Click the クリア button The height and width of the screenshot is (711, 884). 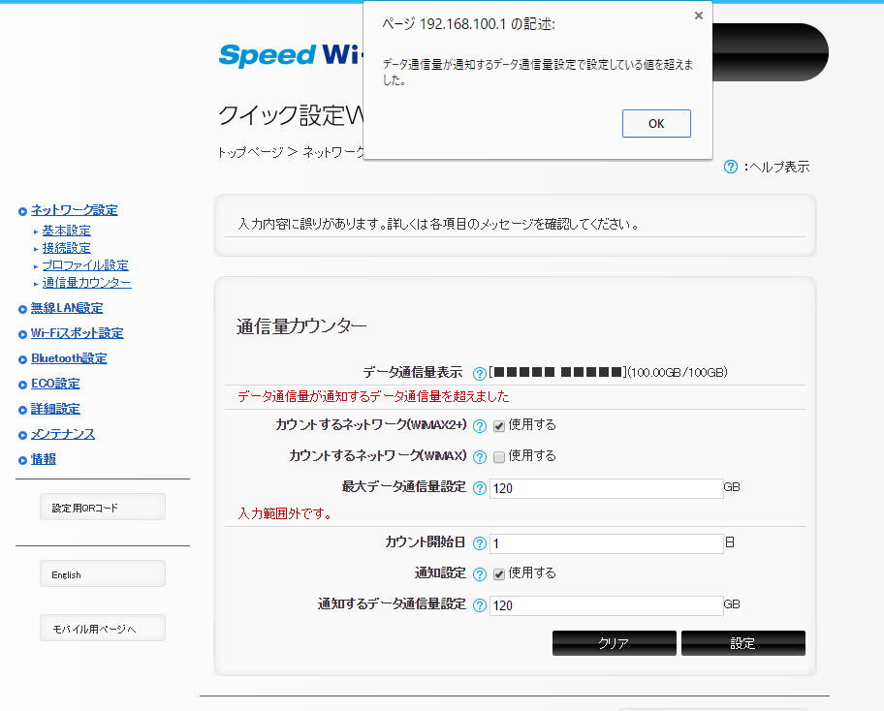614,643
